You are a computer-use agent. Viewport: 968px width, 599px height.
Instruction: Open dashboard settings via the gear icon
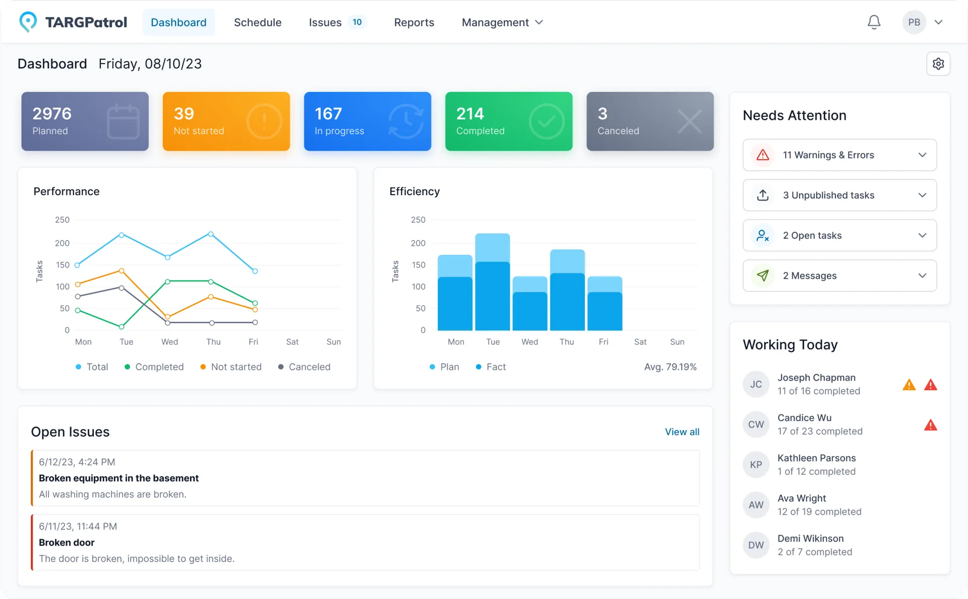[x=938, y=64]
